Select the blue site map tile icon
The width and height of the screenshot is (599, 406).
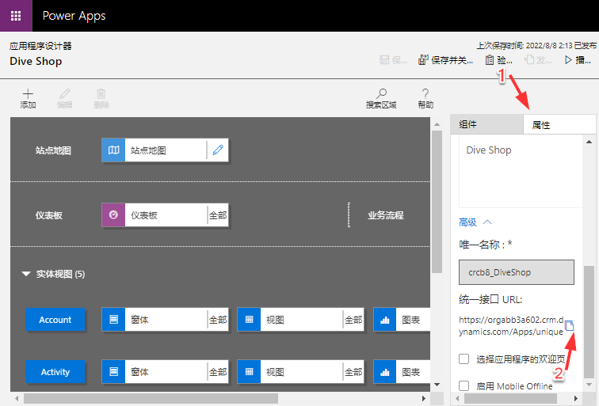(113, 150)
